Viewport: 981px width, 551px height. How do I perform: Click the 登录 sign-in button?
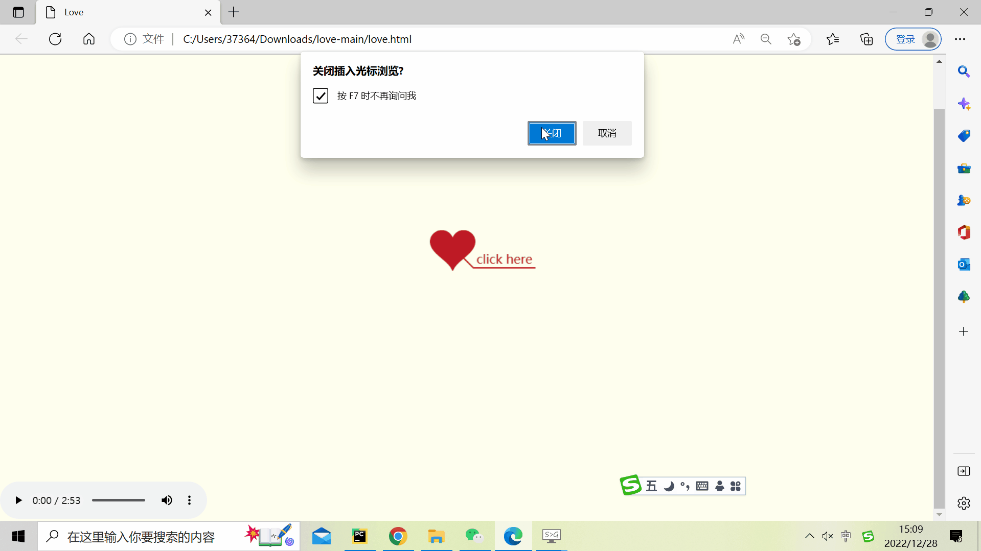click(913, 39)
